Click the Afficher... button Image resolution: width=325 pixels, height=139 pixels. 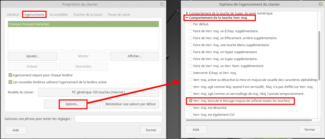click(x=134, y=56)
